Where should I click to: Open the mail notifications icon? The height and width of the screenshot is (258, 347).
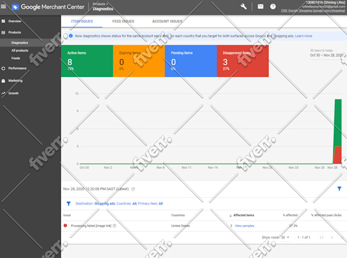[x=260, y=7]
